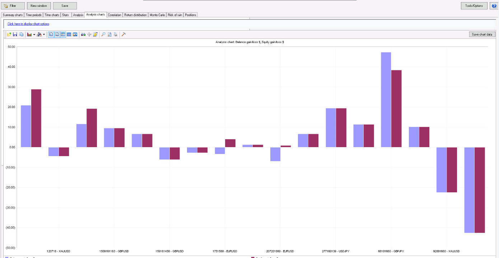Click the '68101660 - GBPJPY' axis label
The image size is (499, 258).
point(391,251)
